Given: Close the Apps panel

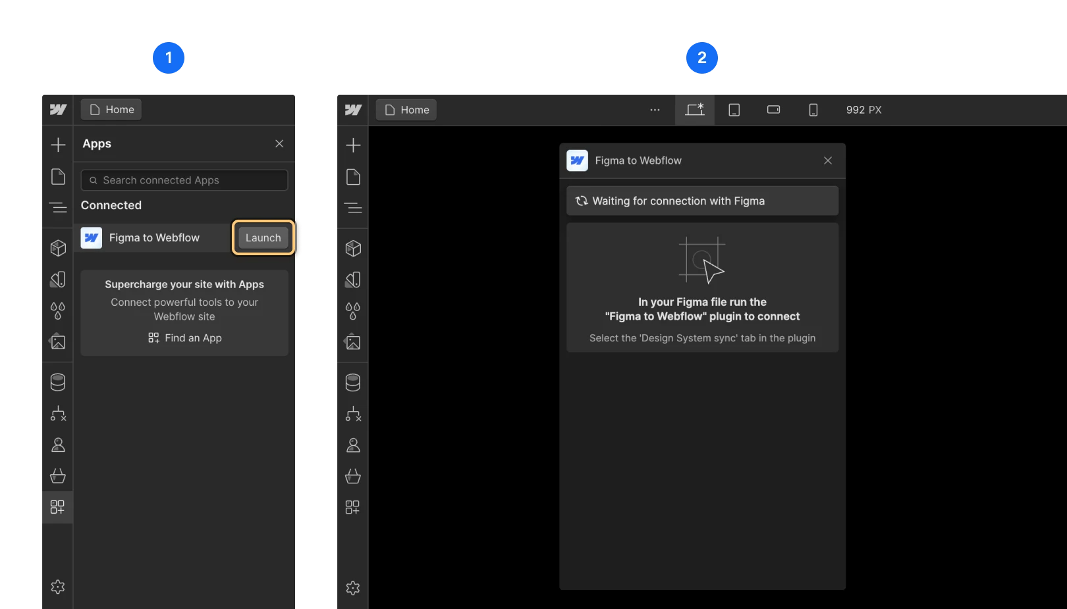Looking at the screenshot, I should point(279,143).
